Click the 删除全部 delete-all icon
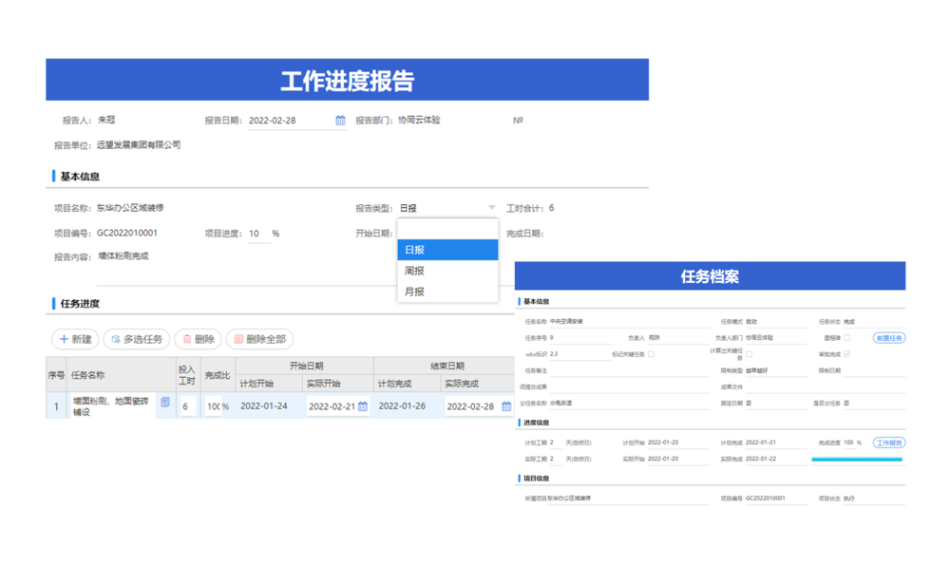 pos(238,337)
